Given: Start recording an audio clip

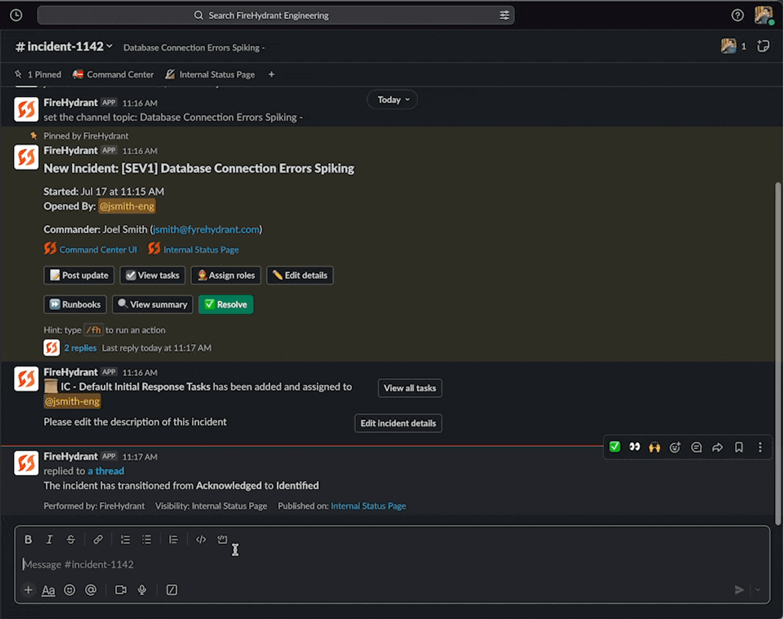Looking at the screenshot, I should (x=142, y=590).
